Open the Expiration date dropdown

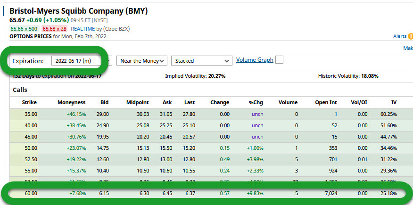point(82,61)
